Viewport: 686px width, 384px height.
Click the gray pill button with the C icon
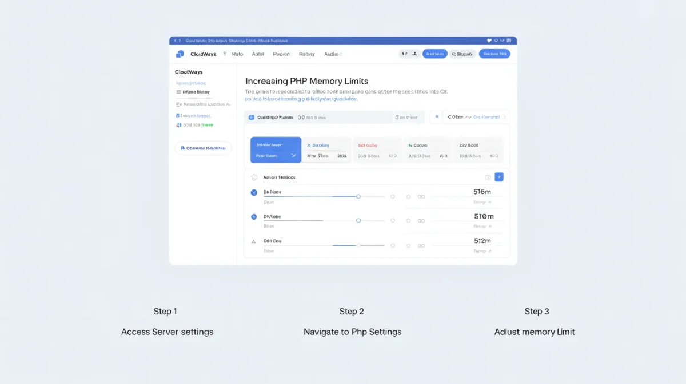coord(462,54)
